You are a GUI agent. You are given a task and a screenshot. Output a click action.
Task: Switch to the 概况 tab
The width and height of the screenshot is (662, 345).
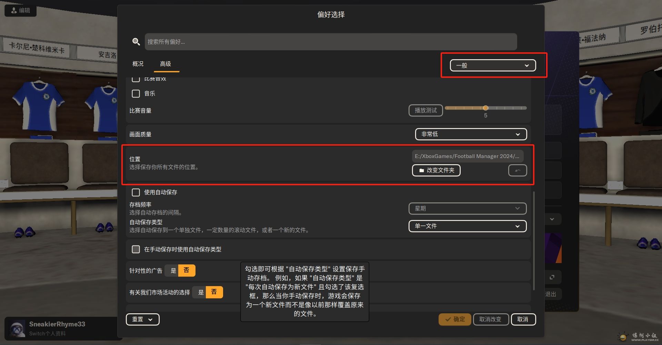[x=138, y=64]
